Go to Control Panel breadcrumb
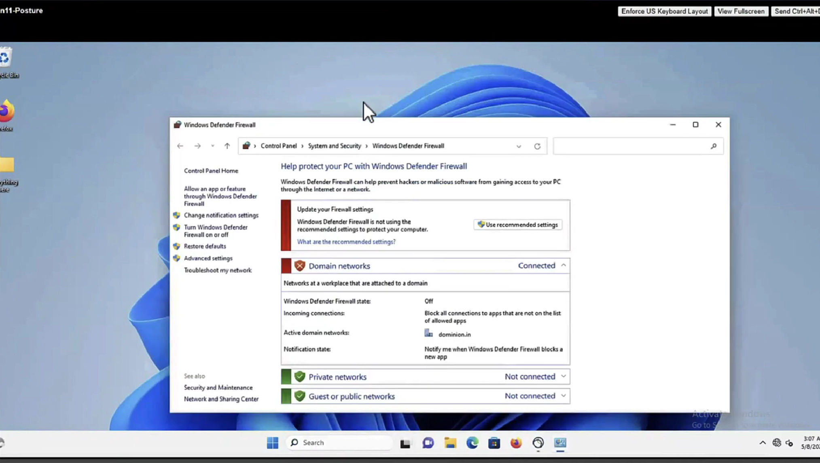 278,146
